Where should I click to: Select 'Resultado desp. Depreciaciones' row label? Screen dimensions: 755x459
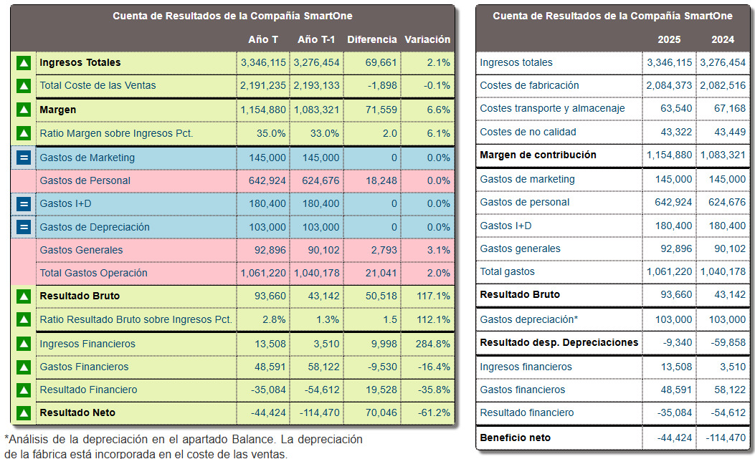coord(559,342)
